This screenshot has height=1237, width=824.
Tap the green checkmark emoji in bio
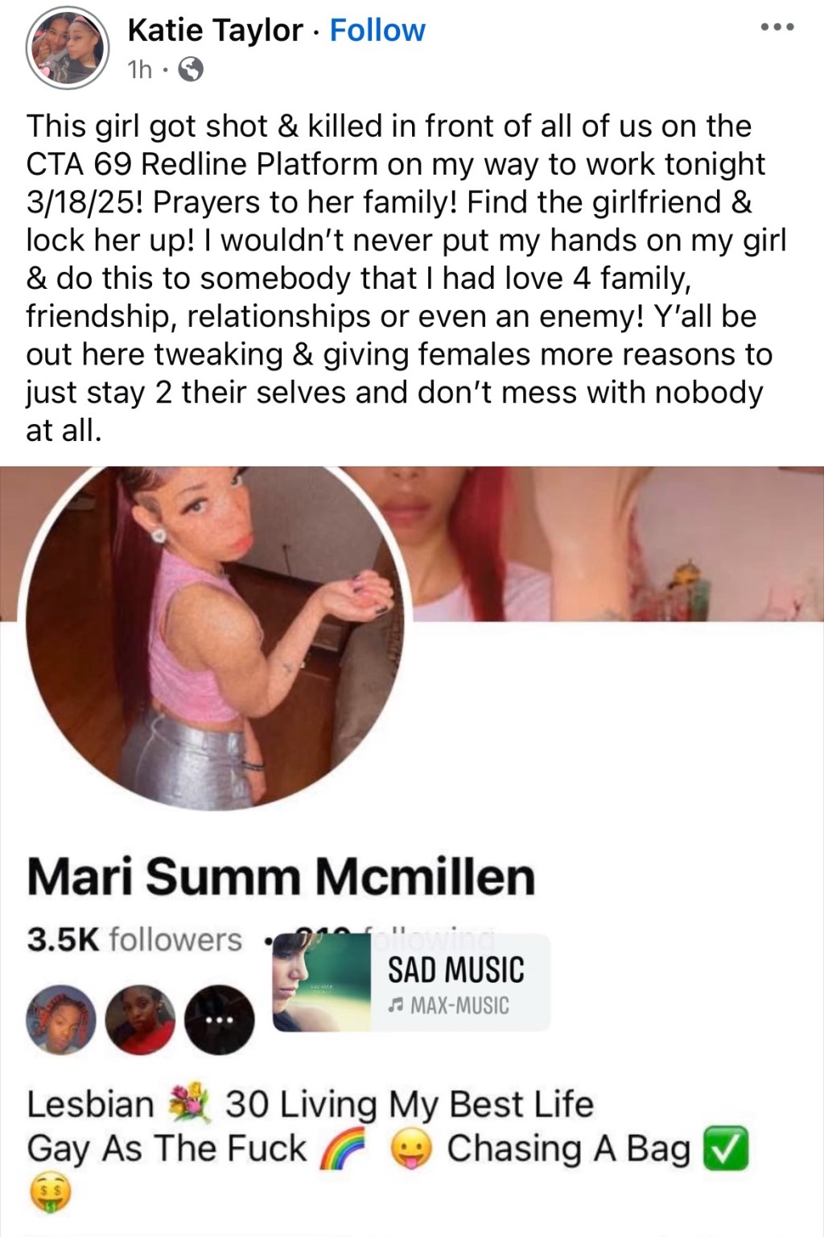(x=726, y=1148)
